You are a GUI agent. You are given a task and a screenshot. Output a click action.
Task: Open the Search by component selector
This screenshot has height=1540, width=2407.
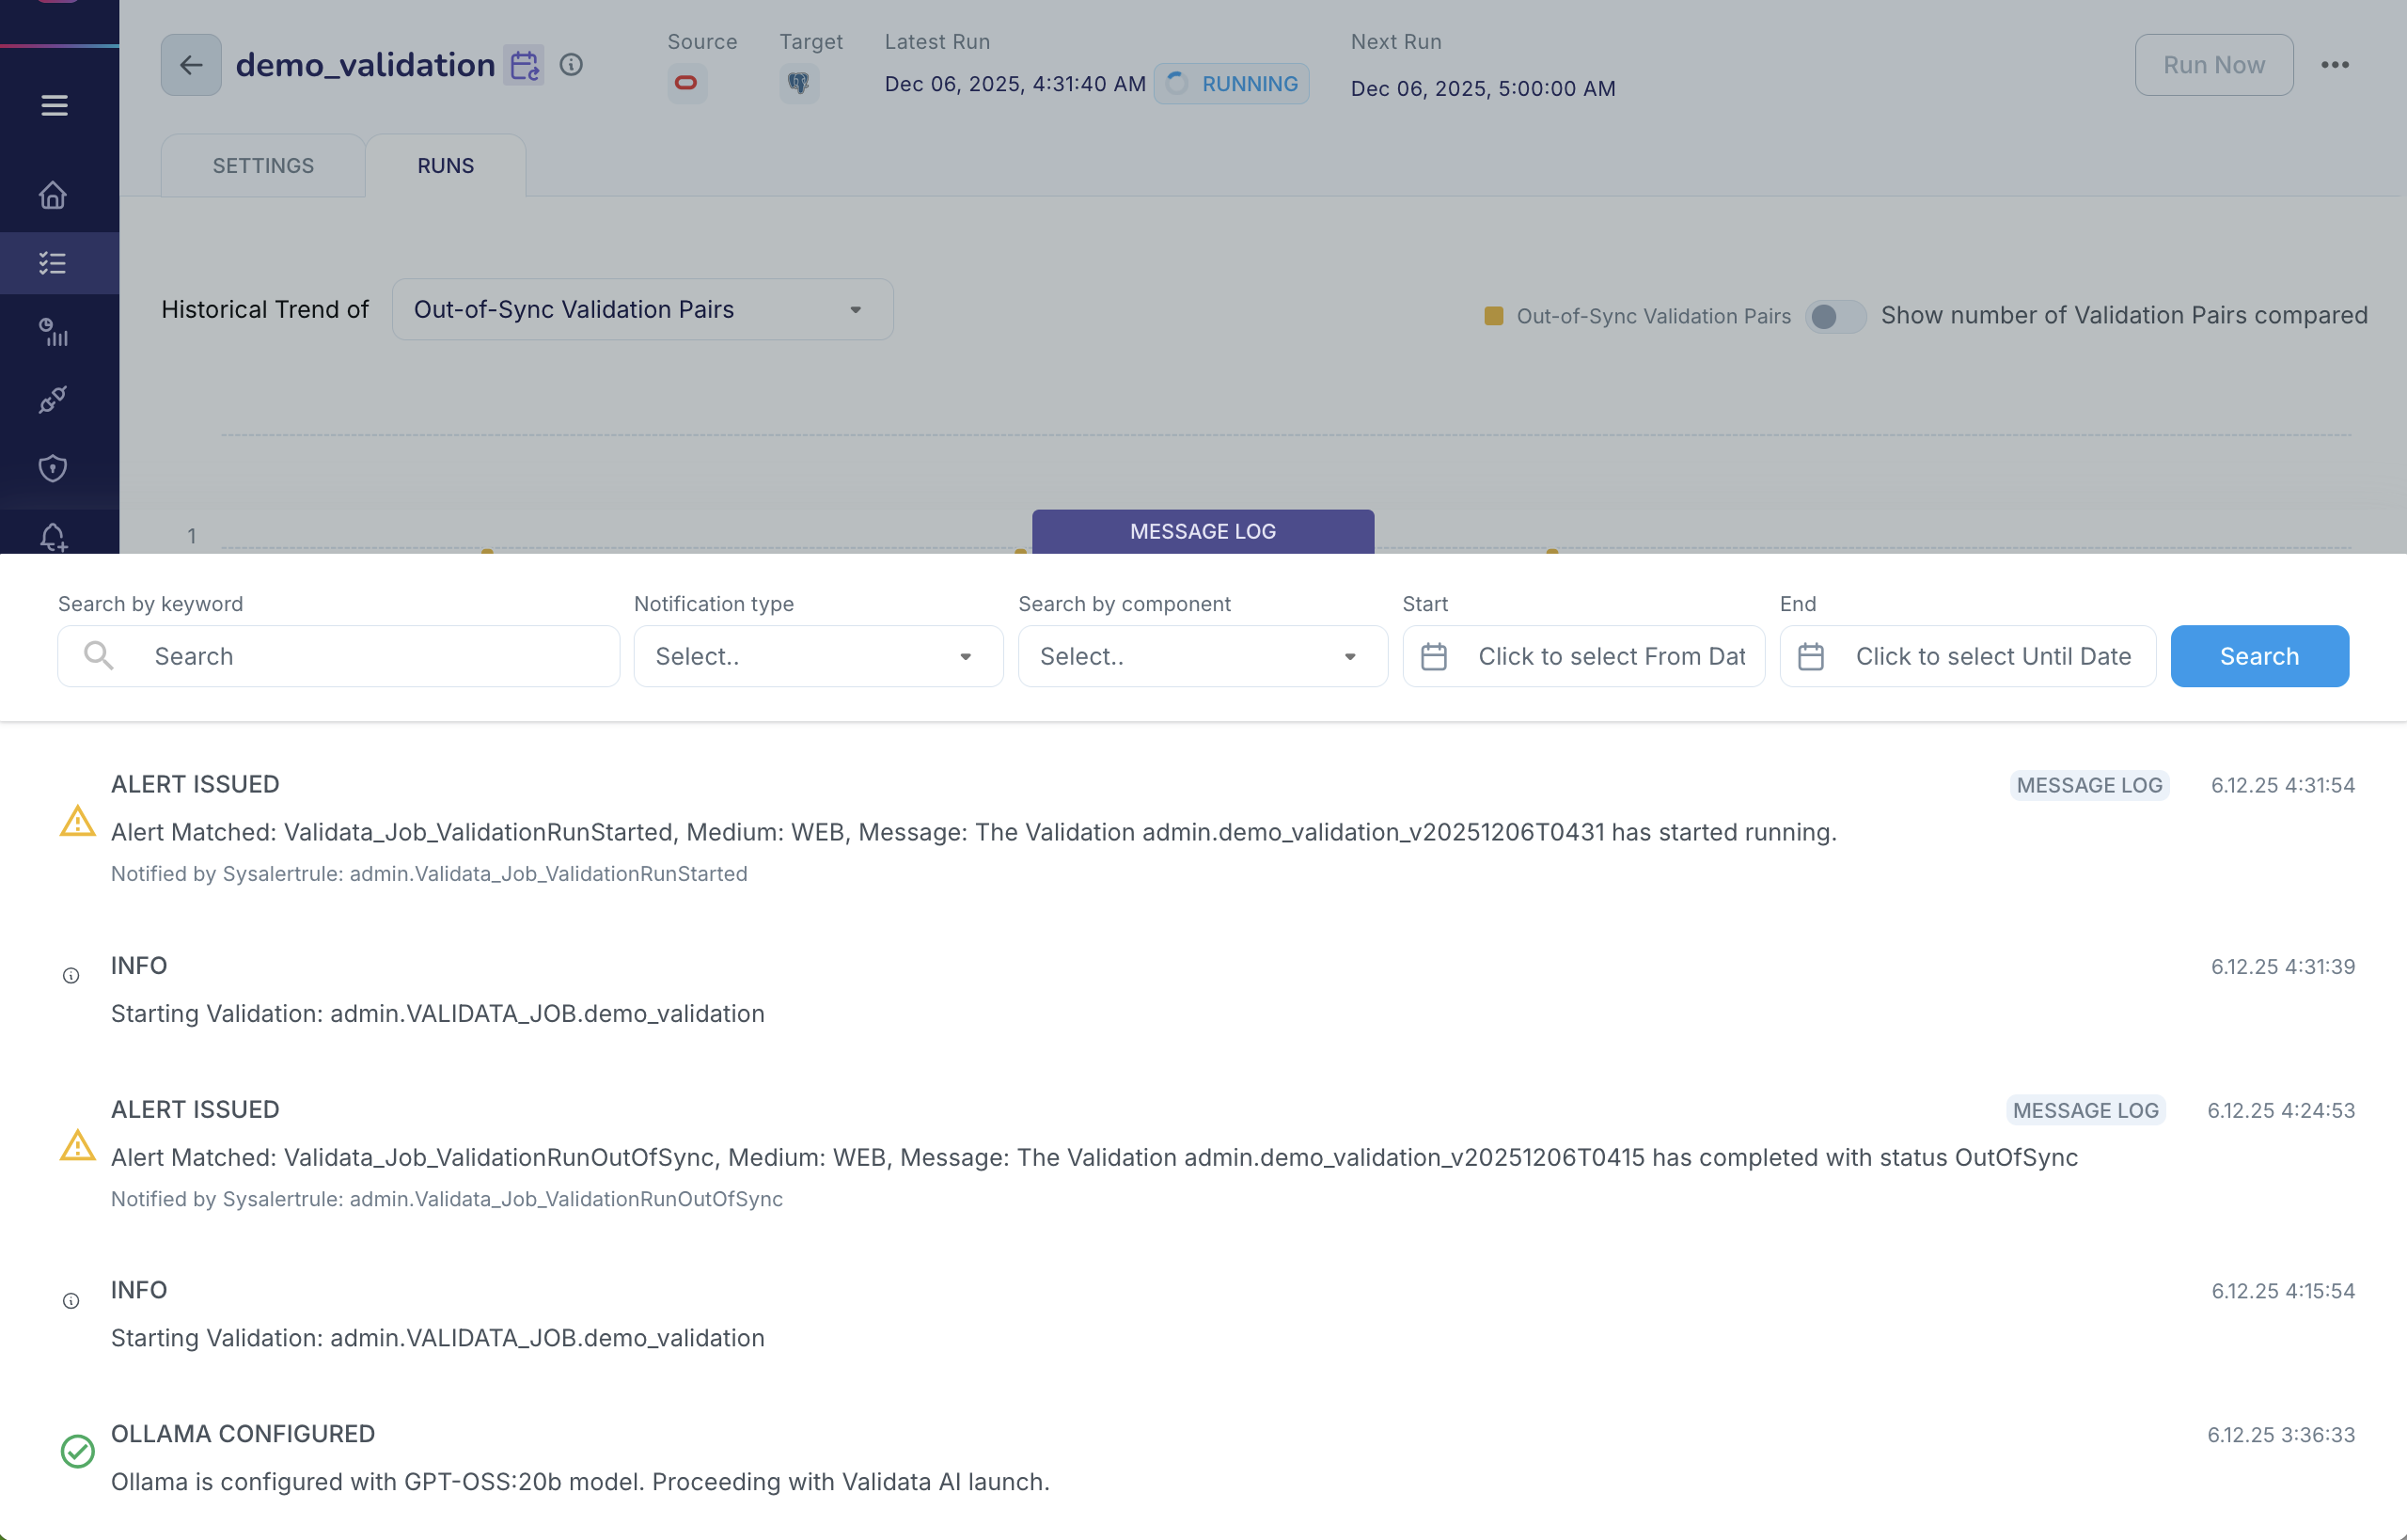[x=1201, y=656]
